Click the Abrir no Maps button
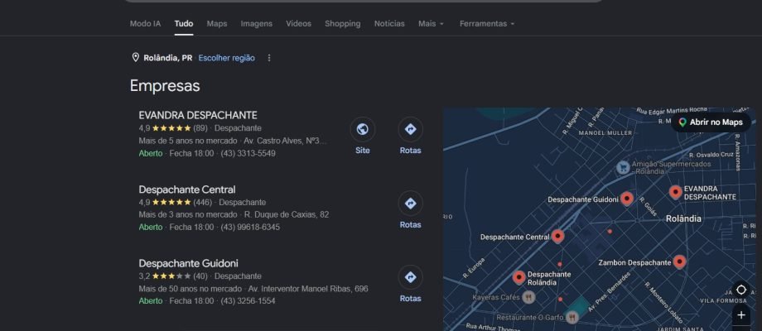 point(711,122)
